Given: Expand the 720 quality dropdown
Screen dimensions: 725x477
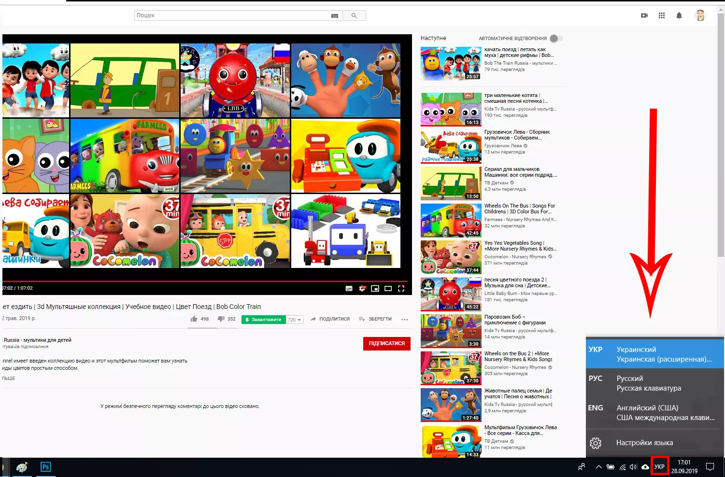Looking at the screenshot, I should click(295, 320).
